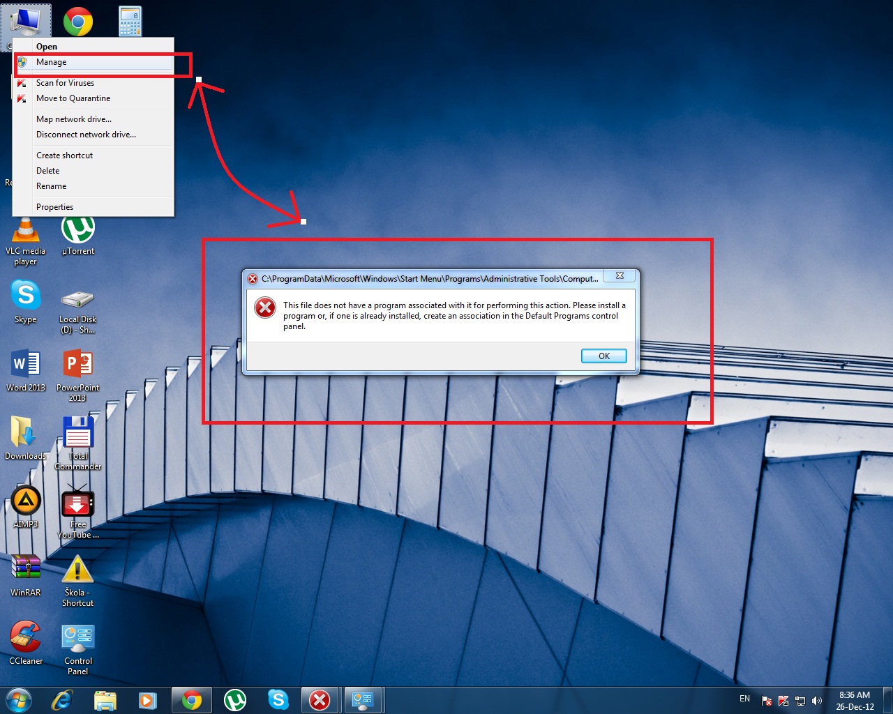
Task: Open the volume speaker tray icon
Action: [x=817, y=701]
